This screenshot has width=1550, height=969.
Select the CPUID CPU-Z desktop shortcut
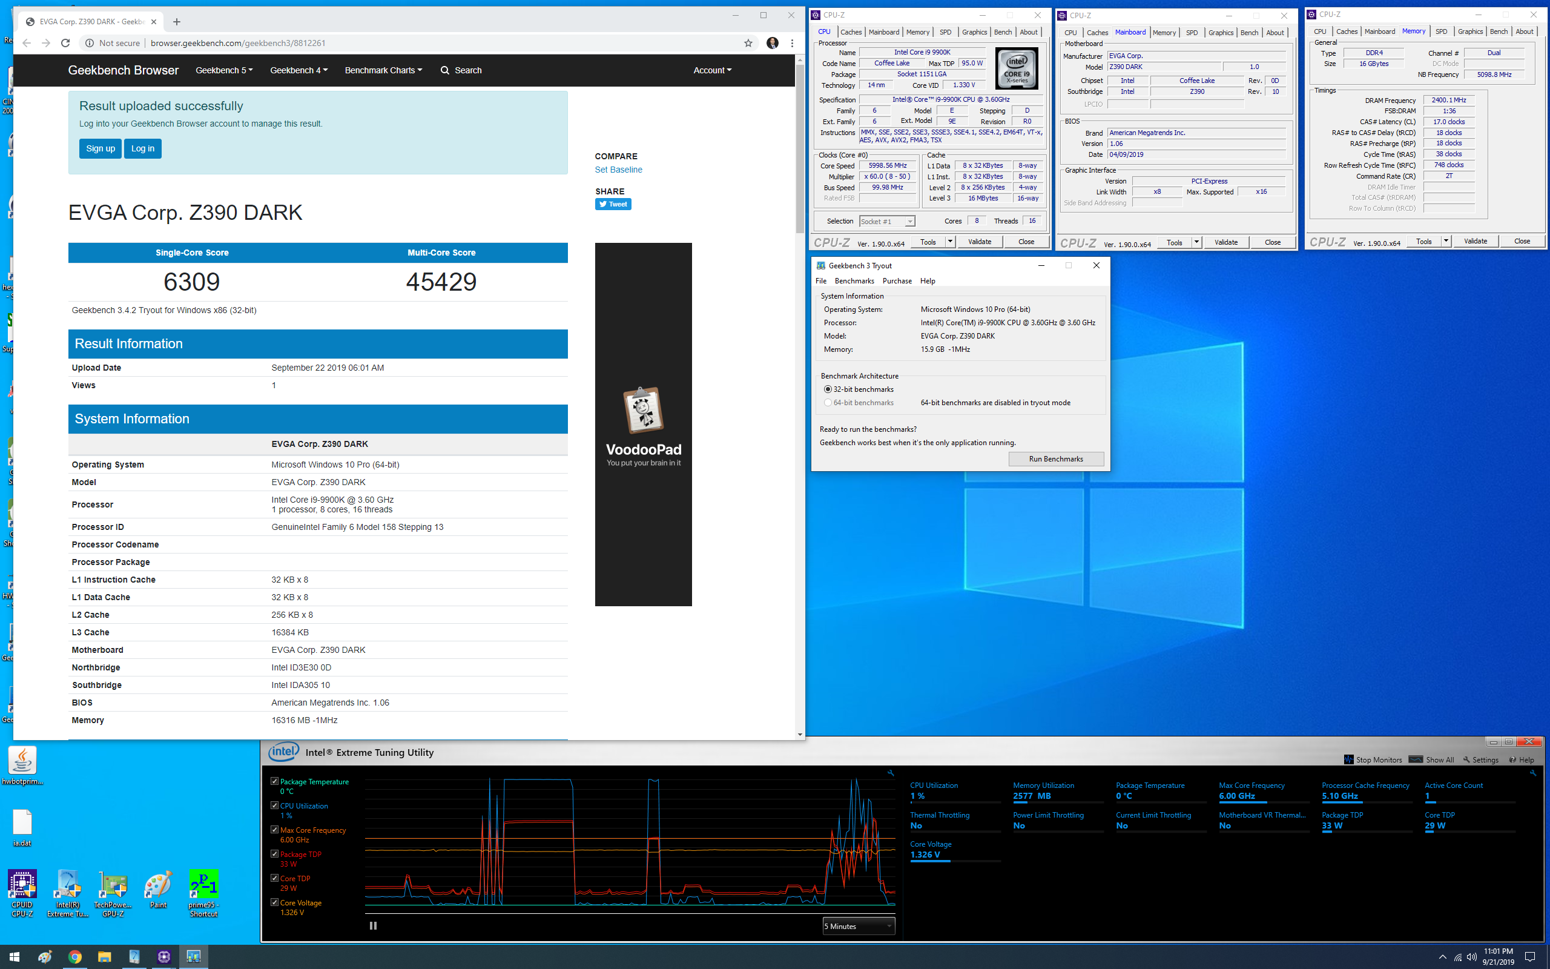pyautogui.click(x=22, y=893)
